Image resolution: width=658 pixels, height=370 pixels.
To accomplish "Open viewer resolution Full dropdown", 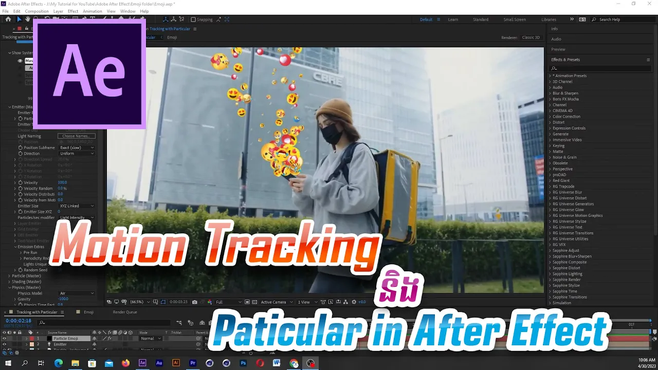I will [x=228, y=302].
